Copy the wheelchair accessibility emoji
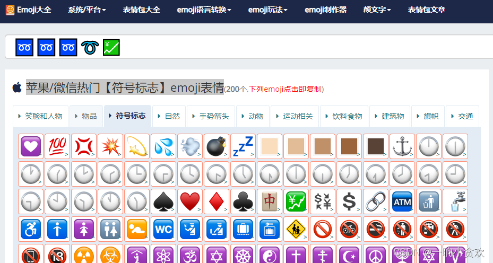 tap(30, 229)
